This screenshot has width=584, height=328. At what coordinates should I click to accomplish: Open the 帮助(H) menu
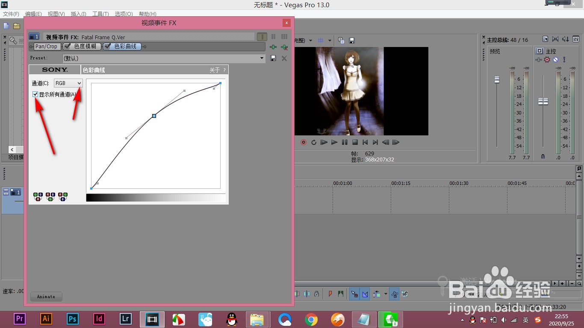pyautogui.click(x=147, y=14)
